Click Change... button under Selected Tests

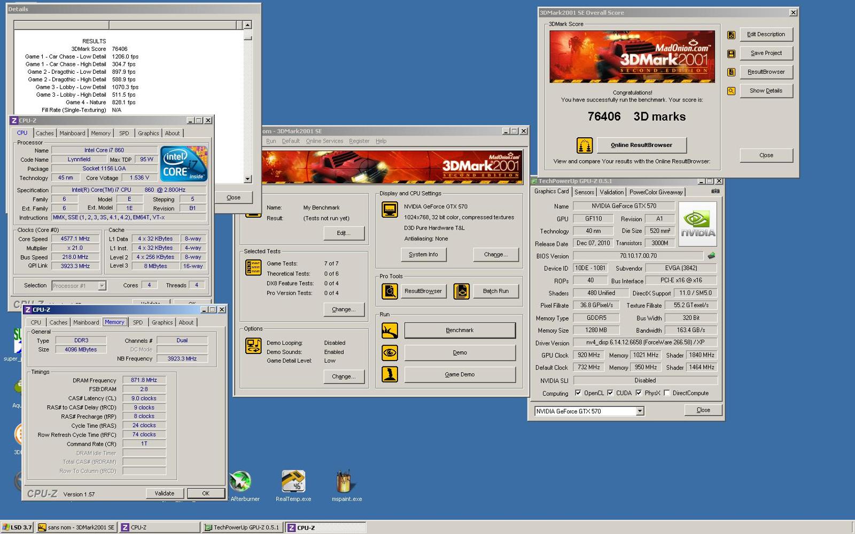click(x=344, y=310)
